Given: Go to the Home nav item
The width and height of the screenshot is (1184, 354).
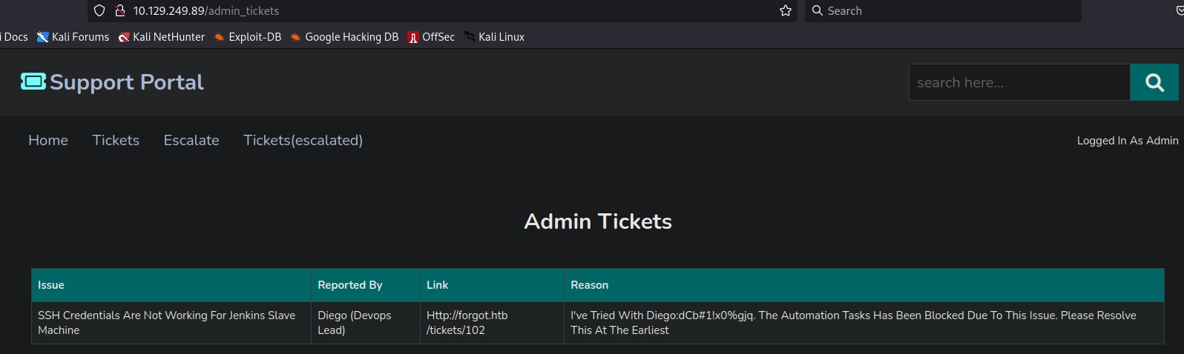Looking at the screenshot, I should pos(48,140).
